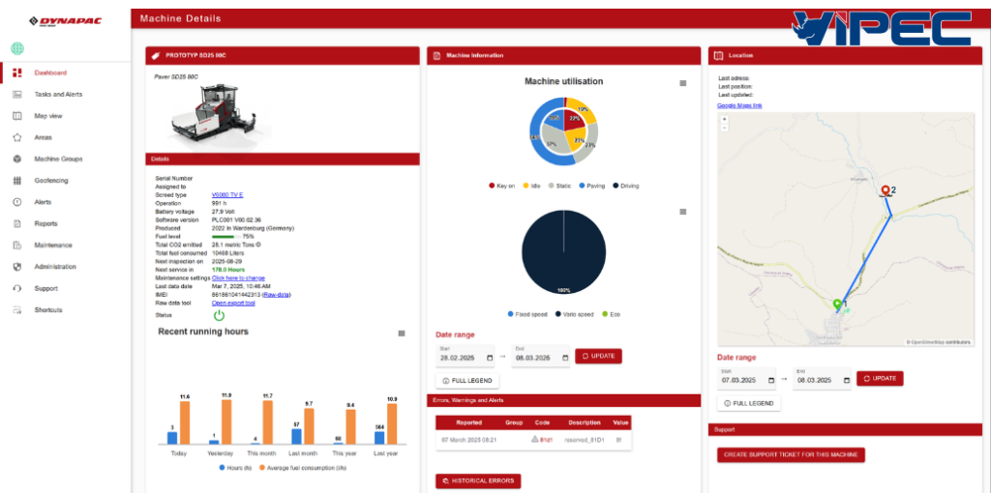Click map marker number 2
Screen dimensions: 991x493
(x=886, y=191)
